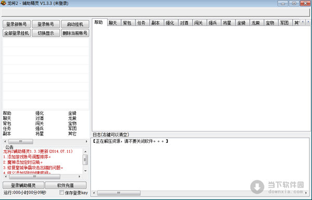
Task: Click the feature list scroll-right arrow
Action: point(86,142)
